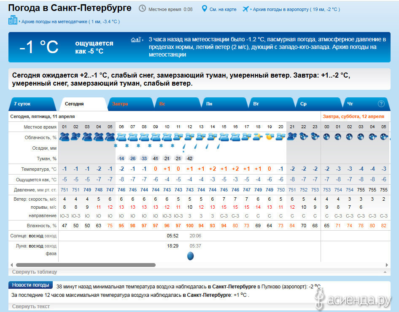Click the Местное время 0:08 text
The width and height of the screenshot is (399, 312).
170,9
